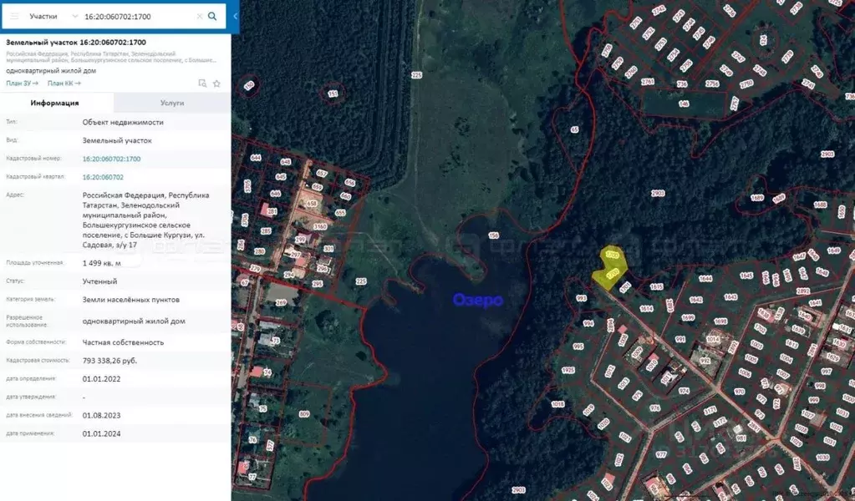Click parcel 156 label on the map
Viewport: 855px width, 501px height.
[493, 236]
